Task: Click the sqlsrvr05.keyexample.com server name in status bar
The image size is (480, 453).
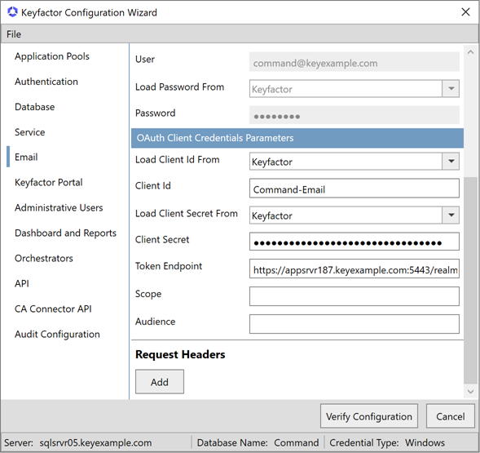Action: [x=95, y=442]
